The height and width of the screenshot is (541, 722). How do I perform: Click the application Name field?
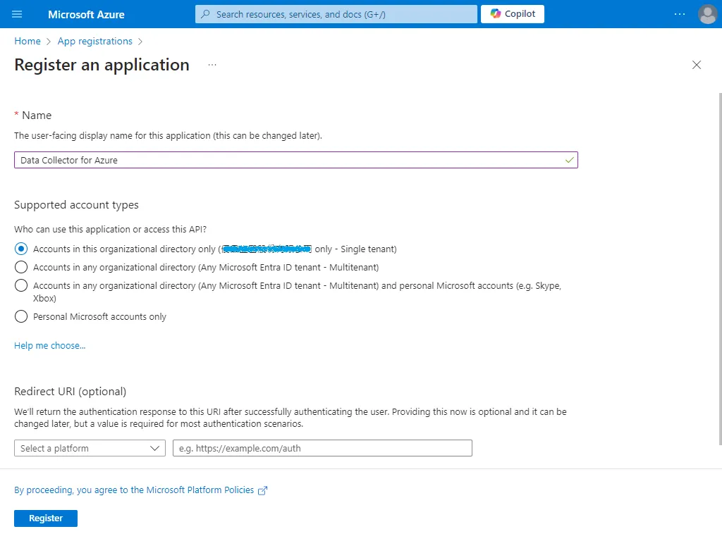pos(296,160)
